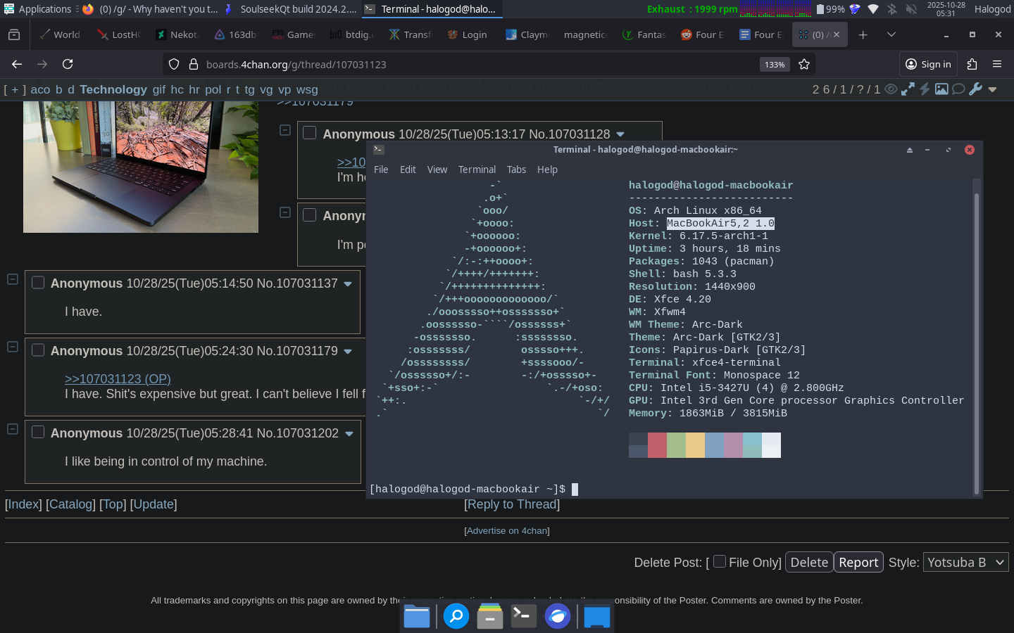Launch the web browser planet icon in dock
The width and height of the screenshot is (1014, 633).
click(x=558, y=617)
